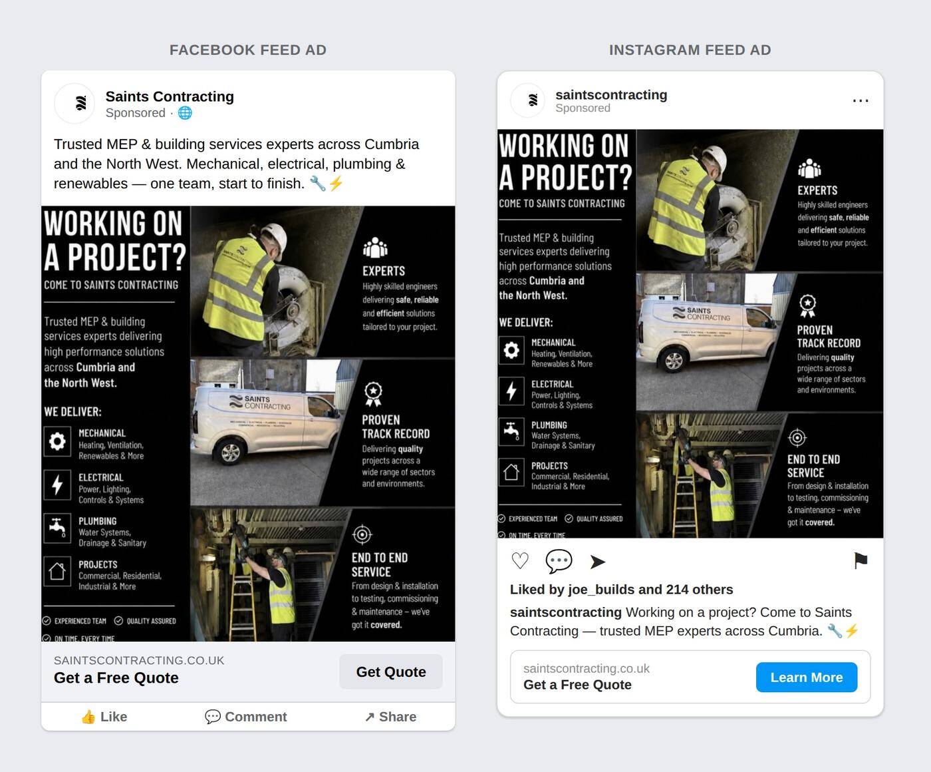Viewport: 931px width, 772px height.
Task: Click the Get Quote button
Action: 391,672
